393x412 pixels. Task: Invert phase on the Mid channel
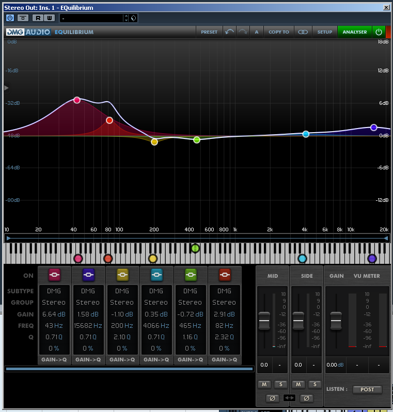(x=273, y=398)
